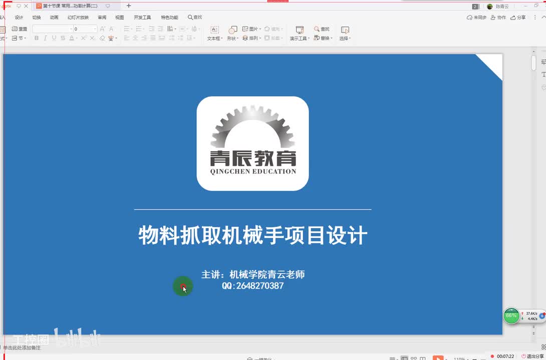Click the center alignment icon
The width and height of the screenshot is (546, 360).
(135, 38)
